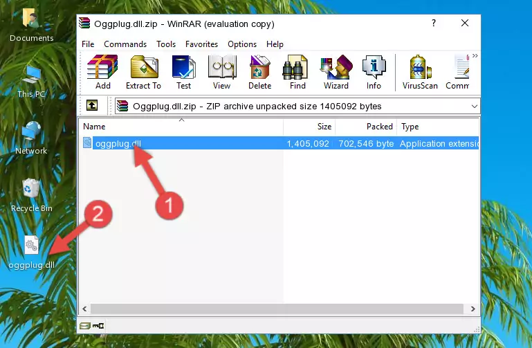
Task: Close the WinRAR window
Action: tap(465, 23)
